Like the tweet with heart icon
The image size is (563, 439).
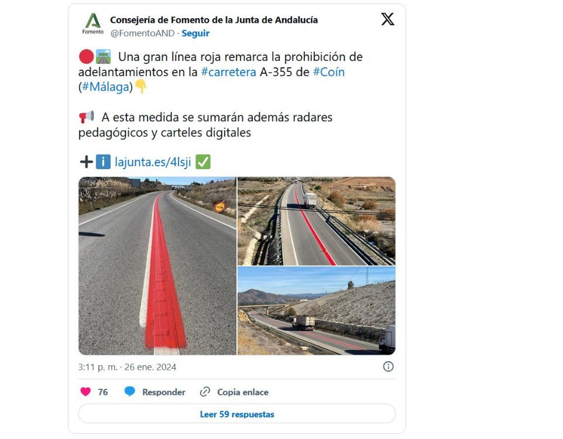click(85, 392)
